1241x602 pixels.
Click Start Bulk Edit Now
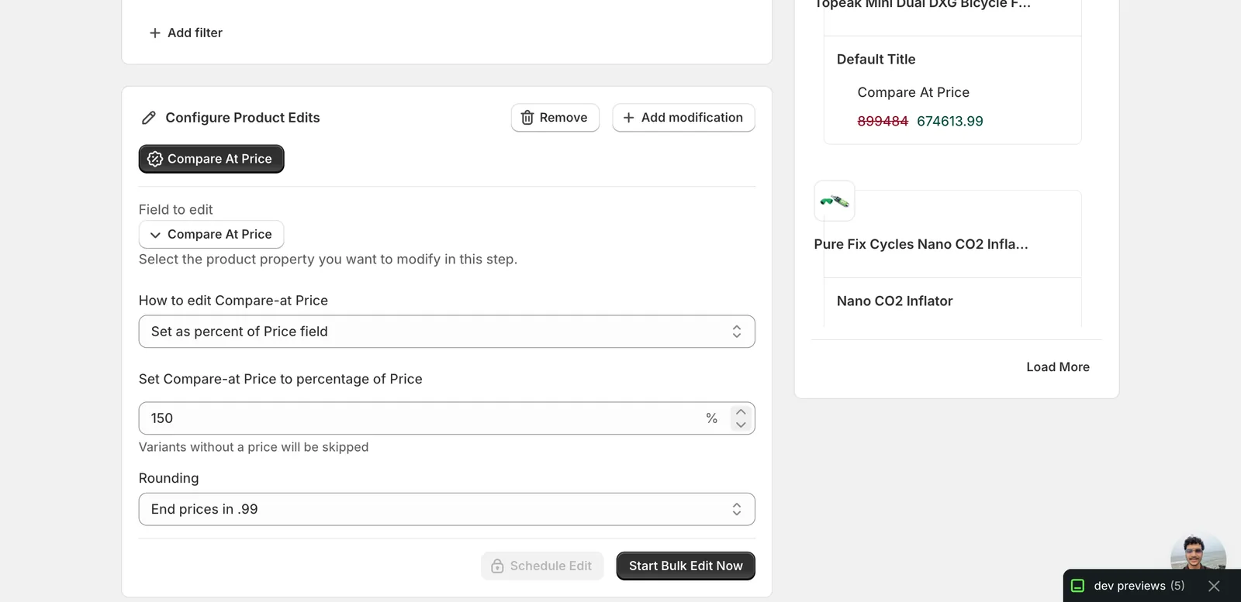tap(686, 566)
